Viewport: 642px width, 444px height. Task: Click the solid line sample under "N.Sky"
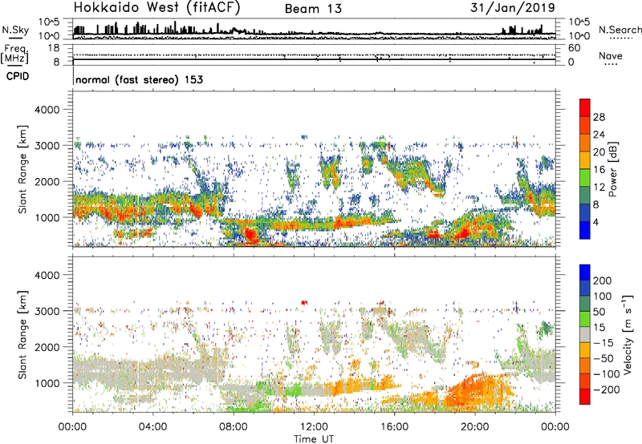pyautogui.click(x=15, y=38)
